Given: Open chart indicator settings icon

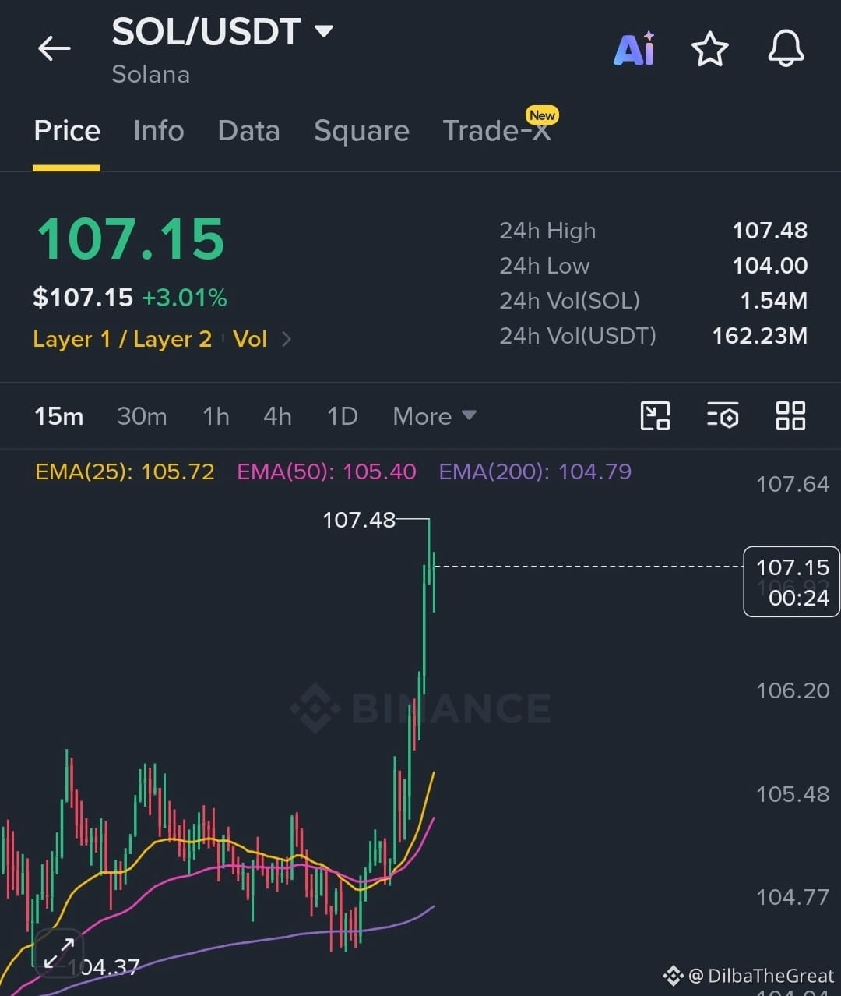Looking at the screenshot, I should click(x=723, y=415).
